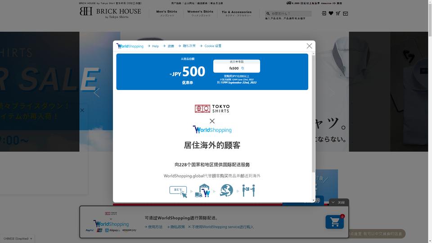Click the warehouse truck step icon

pyautogui.click(x=202, y=191)
